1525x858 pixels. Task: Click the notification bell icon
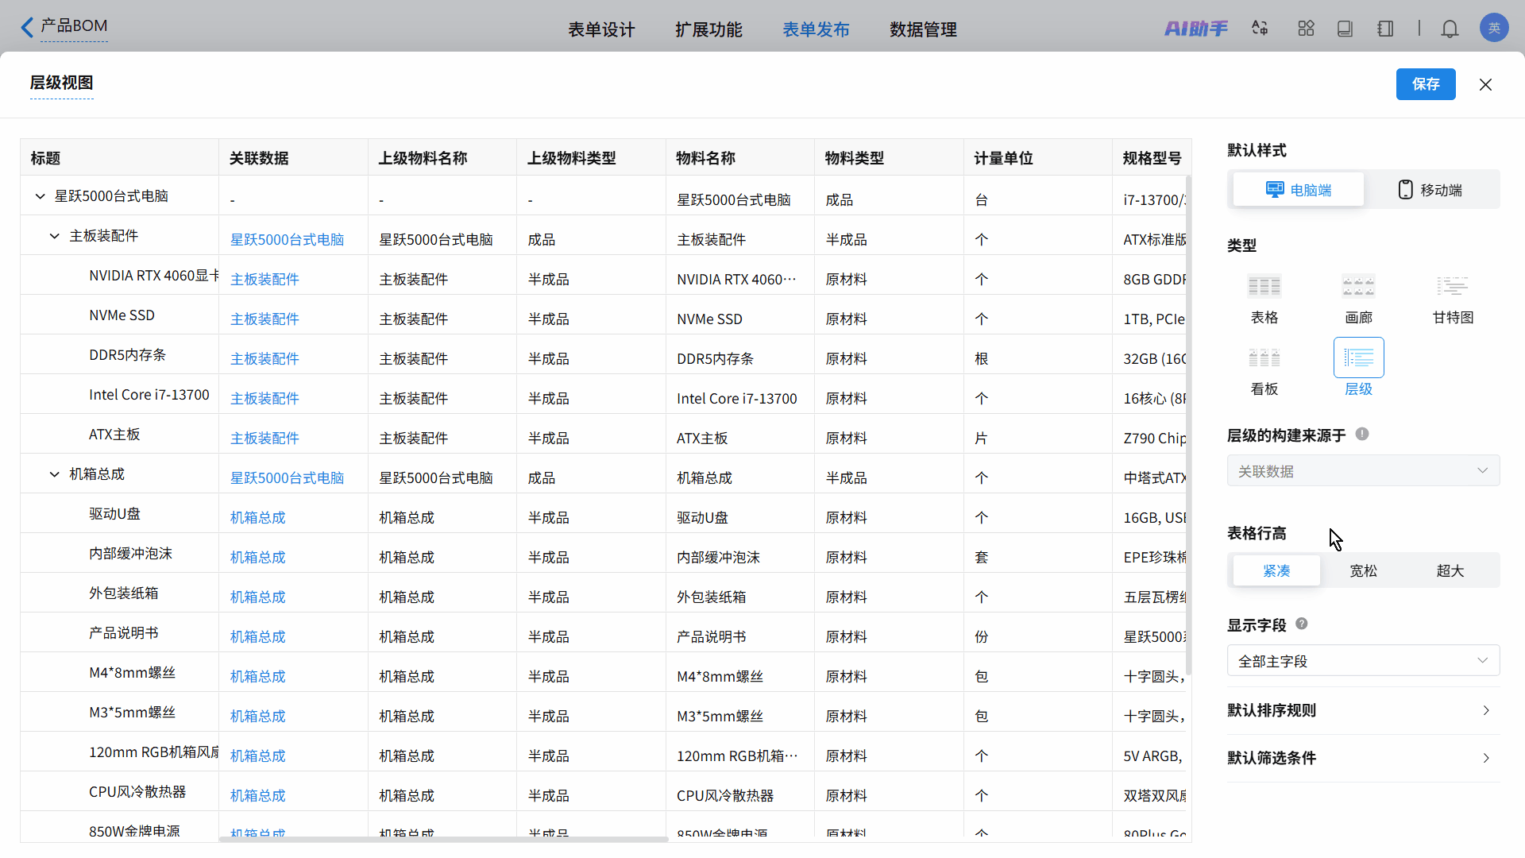click(x=1450, y=29)
